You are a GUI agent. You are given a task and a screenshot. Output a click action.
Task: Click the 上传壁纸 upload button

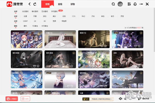[x=12, y=99]
